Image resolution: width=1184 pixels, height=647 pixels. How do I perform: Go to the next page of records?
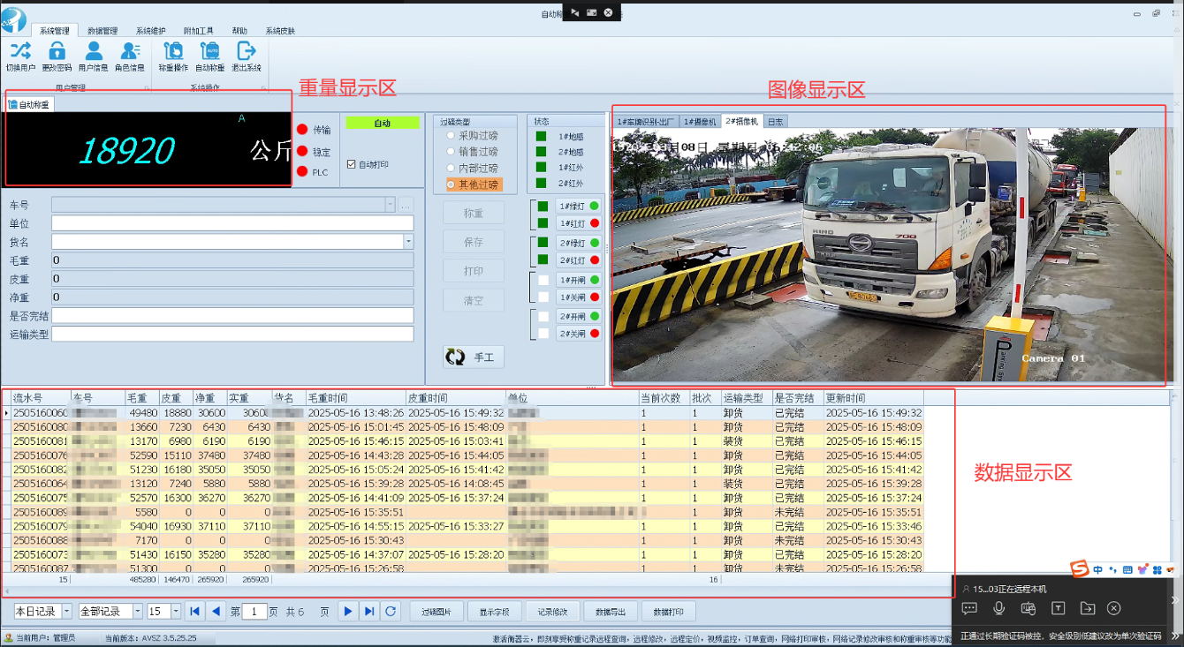click(348, 611)
